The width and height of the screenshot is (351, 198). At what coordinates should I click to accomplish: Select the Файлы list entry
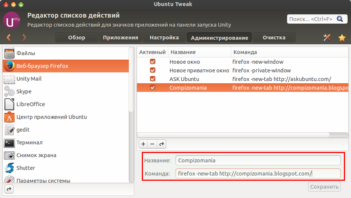click(x=66, y=53)
